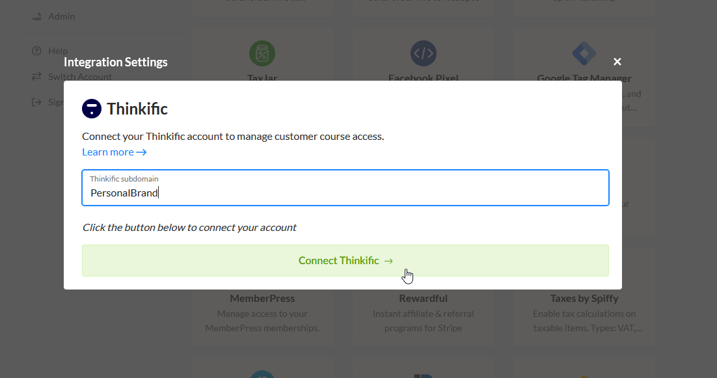Click the Sign out door icon
Image resolution: width=717 pixels, height=378 pixels.
pos(36,102)
